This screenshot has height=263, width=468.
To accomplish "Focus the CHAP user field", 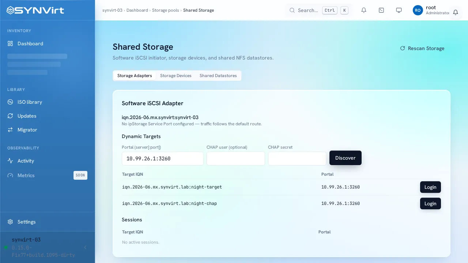I will pyautogui.click(x=236, y=159).
